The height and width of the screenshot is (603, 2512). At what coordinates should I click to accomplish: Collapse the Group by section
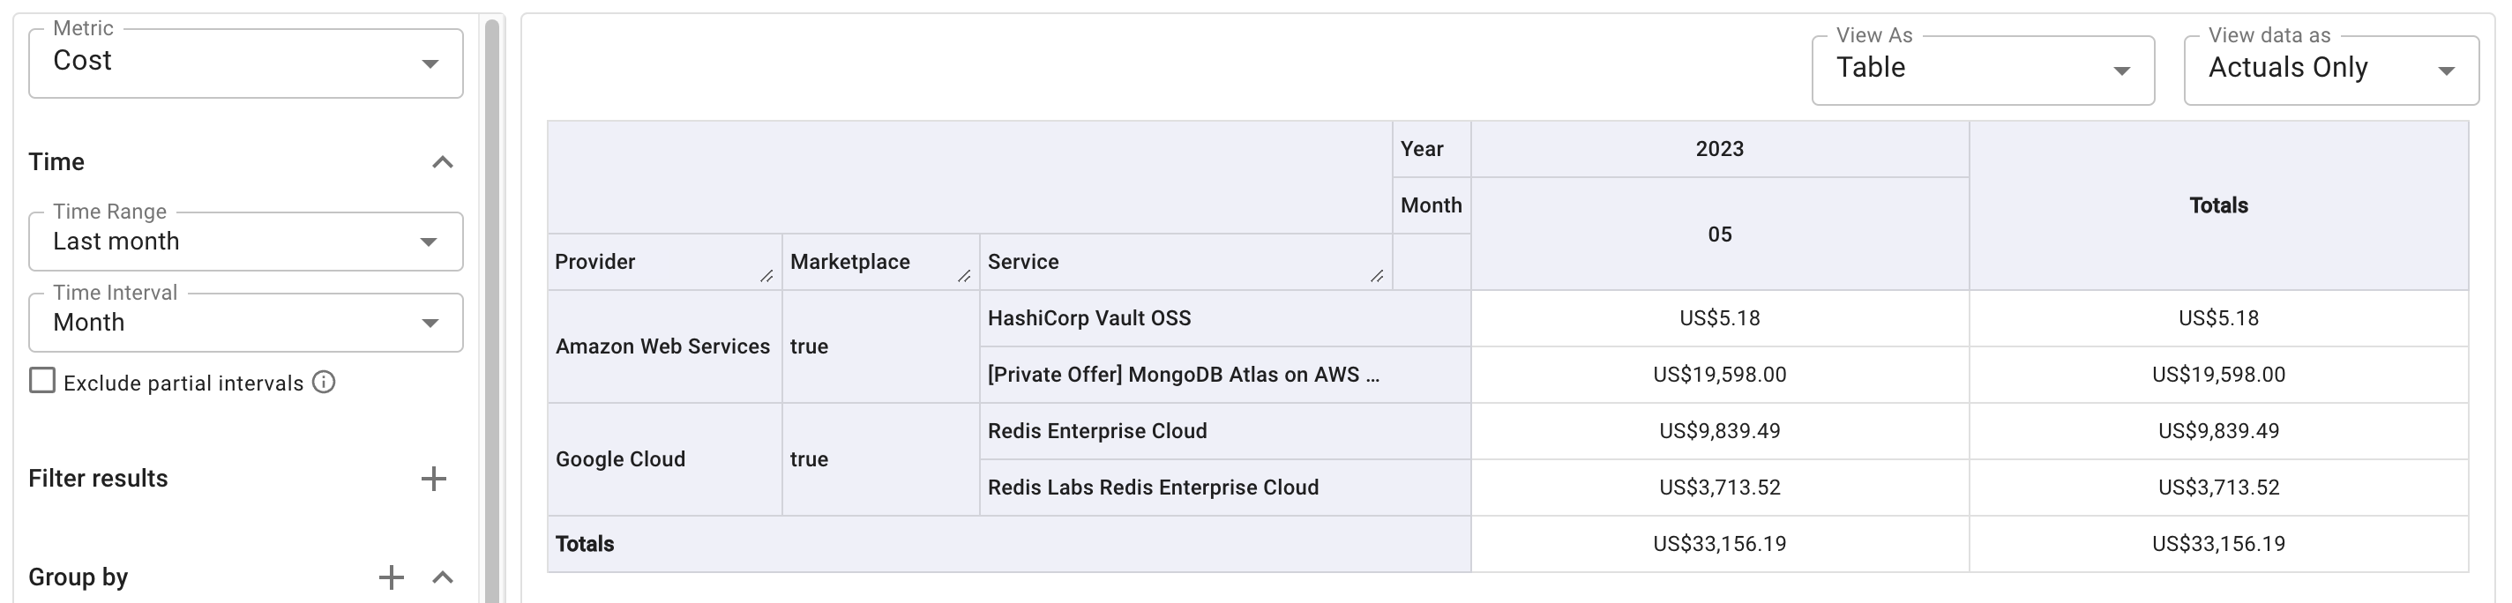[444, 577]
